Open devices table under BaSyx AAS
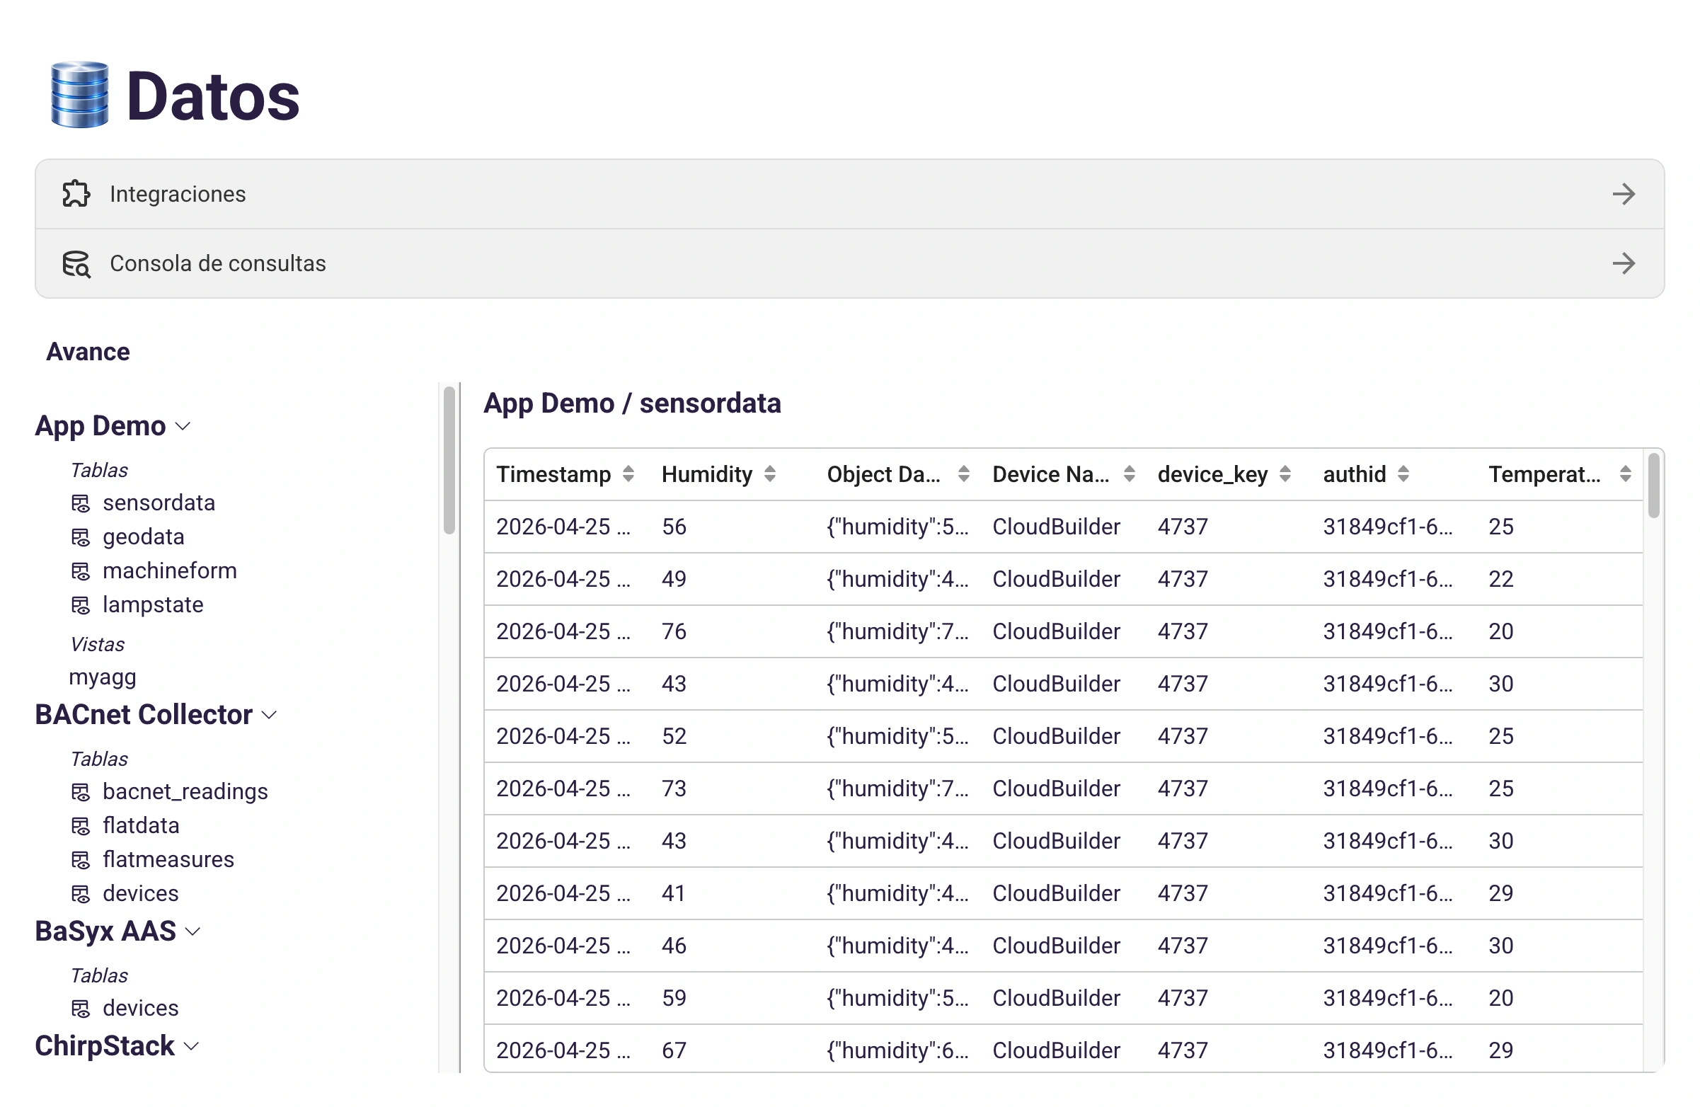The image size is (1700, 1107). point(141,1009)
